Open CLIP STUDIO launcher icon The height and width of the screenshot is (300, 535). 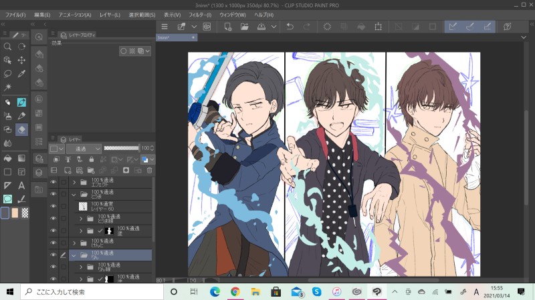(207, 27)
